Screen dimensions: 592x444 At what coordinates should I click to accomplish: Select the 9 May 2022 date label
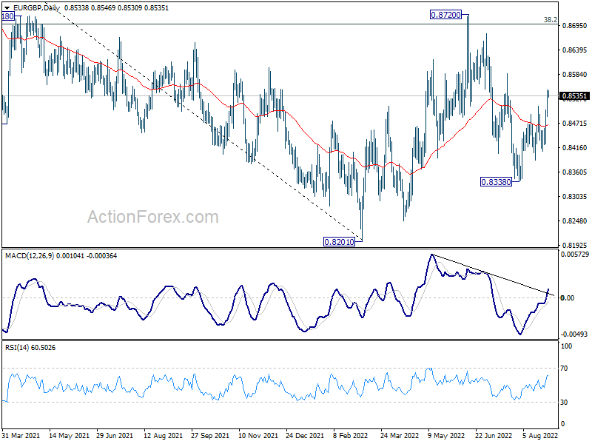pos(446,436)
